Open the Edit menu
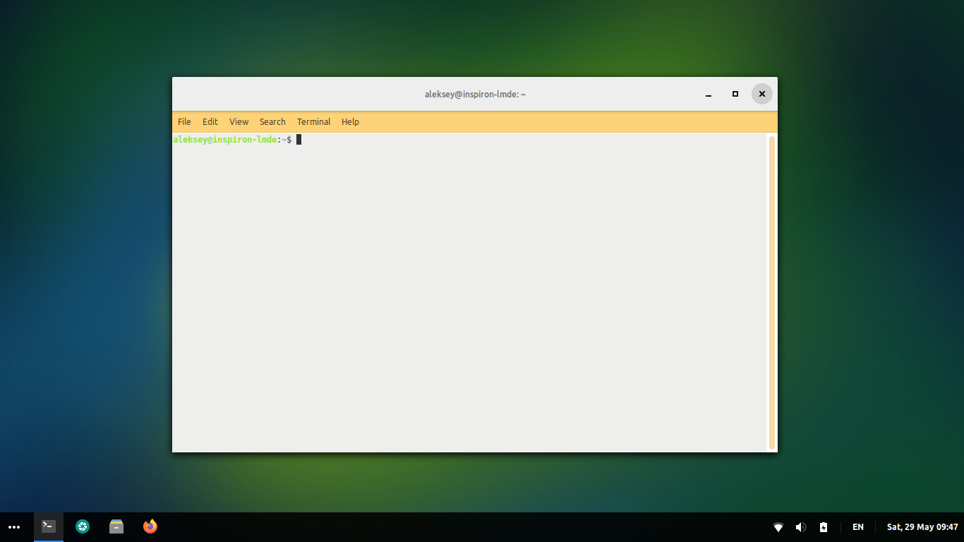 point(210,121)
